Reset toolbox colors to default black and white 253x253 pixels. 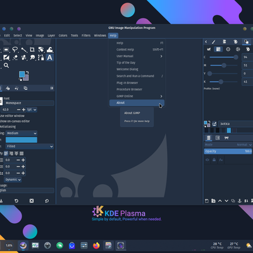20,80
